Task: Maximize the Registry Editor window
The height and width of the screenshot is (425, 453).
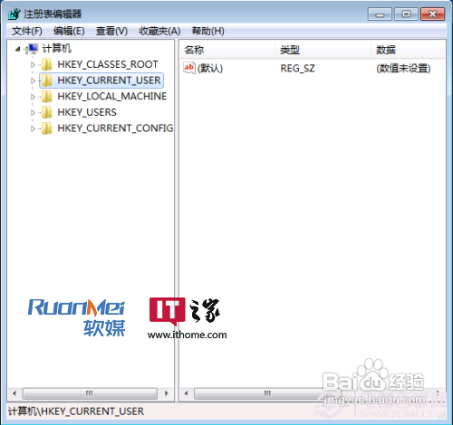Action: pyautogui.click(x=406, y=14)
